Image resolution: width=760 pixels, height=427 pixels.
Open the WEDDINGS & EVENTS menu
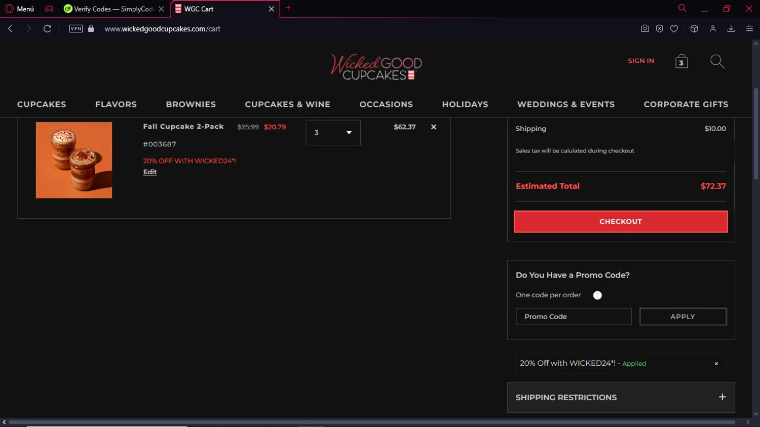click(x=566, y=104)
